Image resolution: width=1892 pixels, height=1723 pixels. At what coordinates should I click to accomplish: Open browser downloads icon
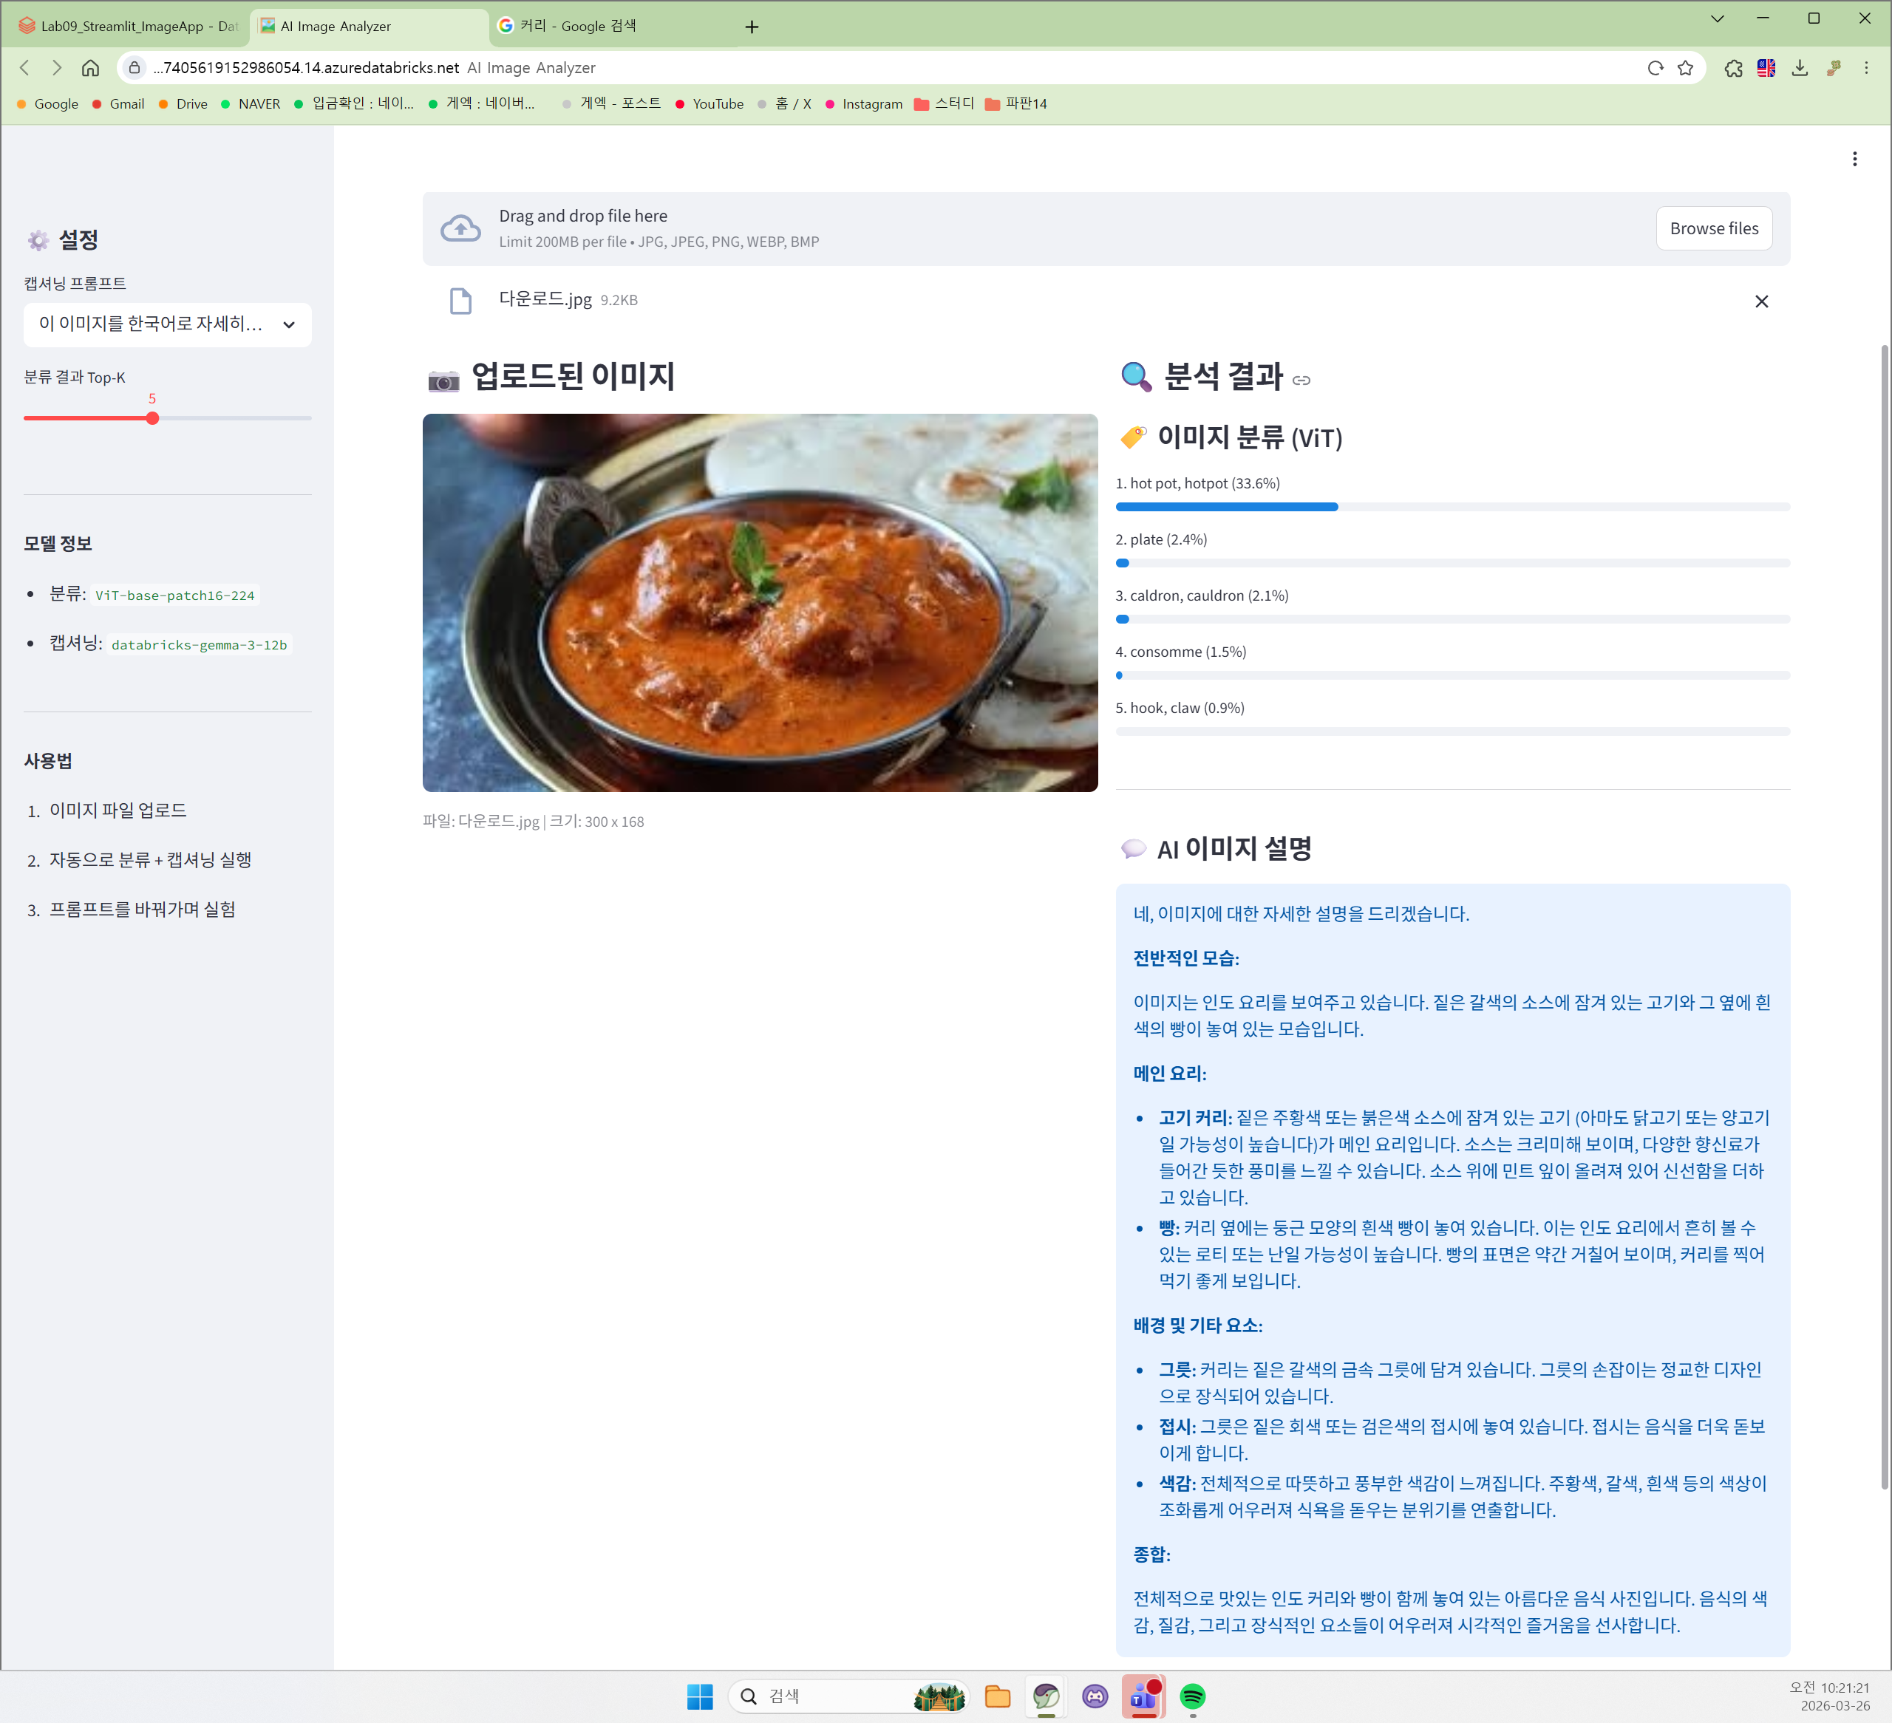click(1799, 67)
